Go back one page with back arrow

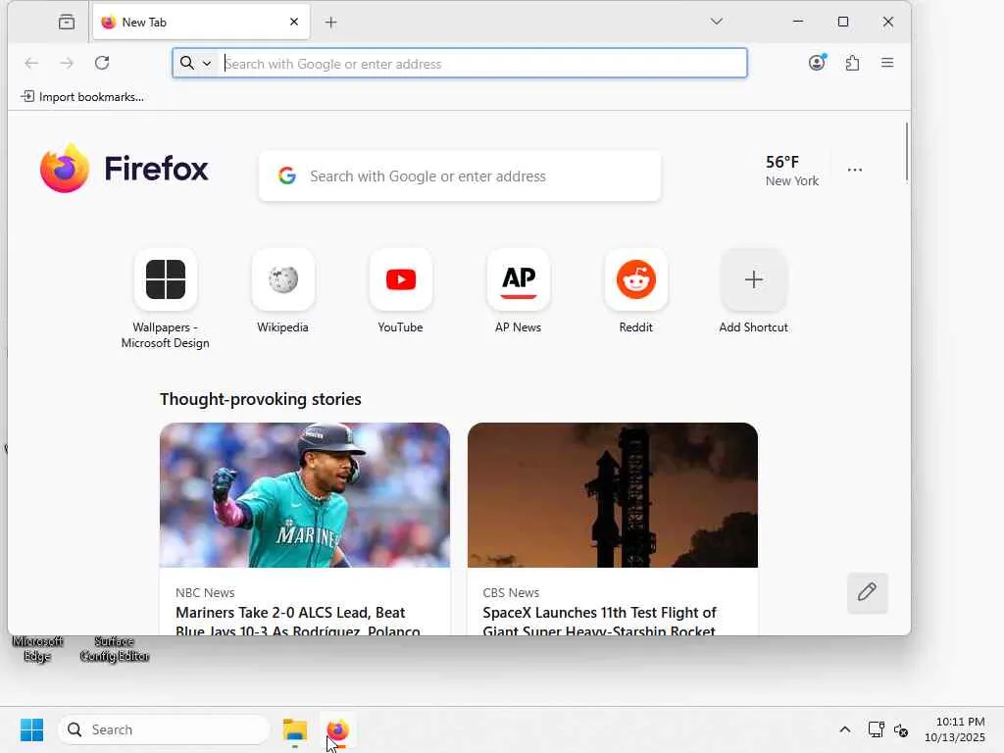(31, 63)
